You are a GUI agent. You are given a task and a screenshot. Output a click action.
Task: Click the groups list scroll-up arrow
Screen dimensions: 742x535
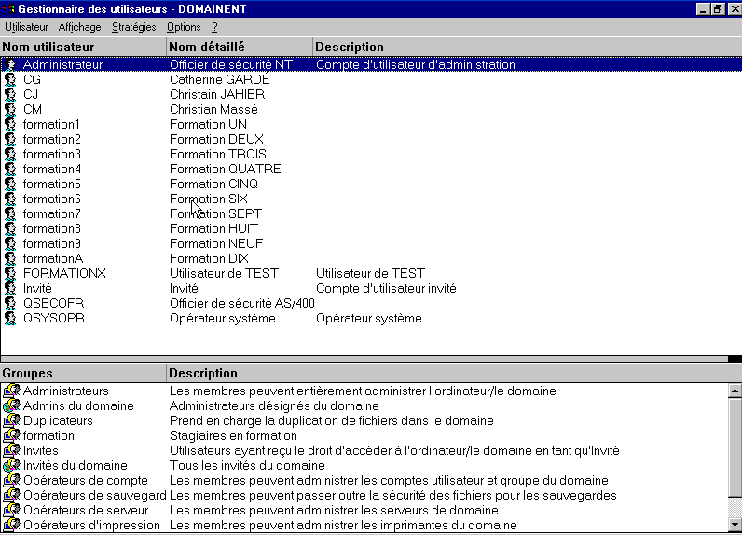735,391
